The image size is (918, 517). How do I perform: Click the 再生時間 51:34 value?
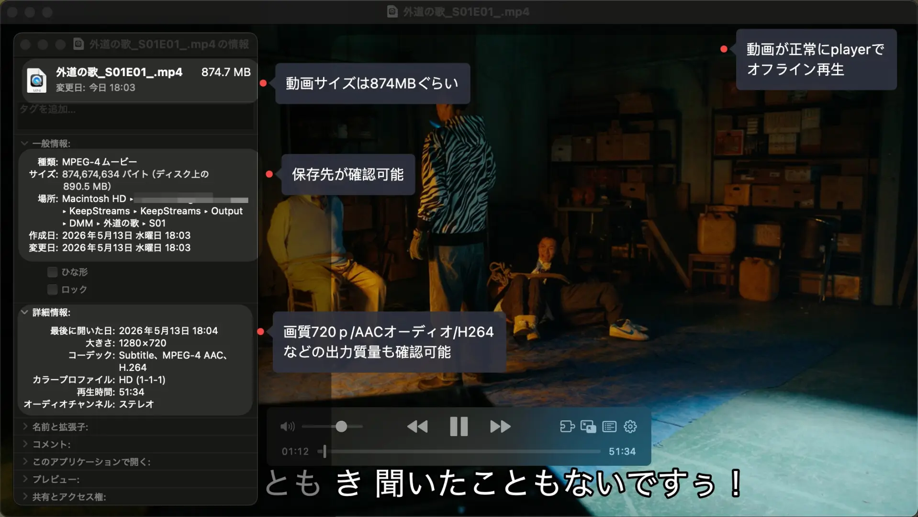pos(132,392)
